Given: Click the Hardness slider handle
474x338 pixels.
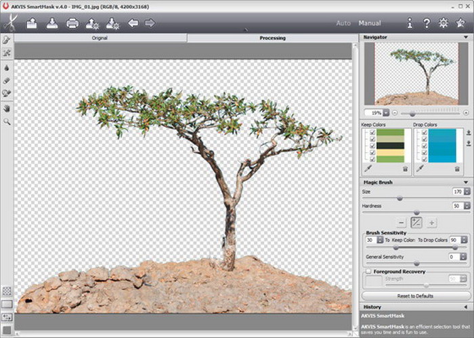Looking at the screenshot, I should [x=416, y=212].
